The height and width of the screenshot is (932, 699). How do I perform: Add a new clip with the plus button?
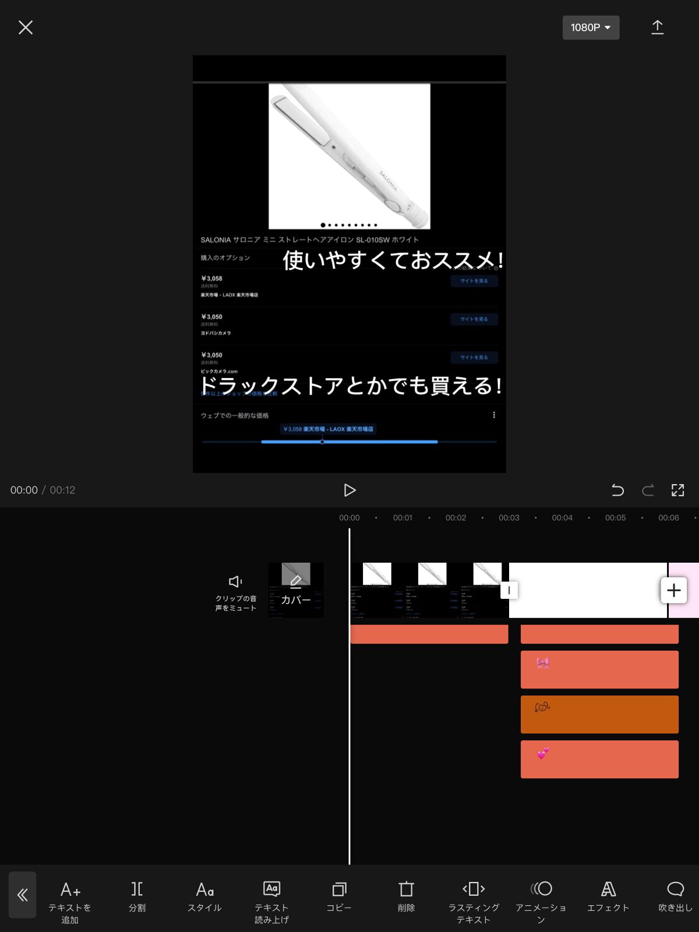674,590
